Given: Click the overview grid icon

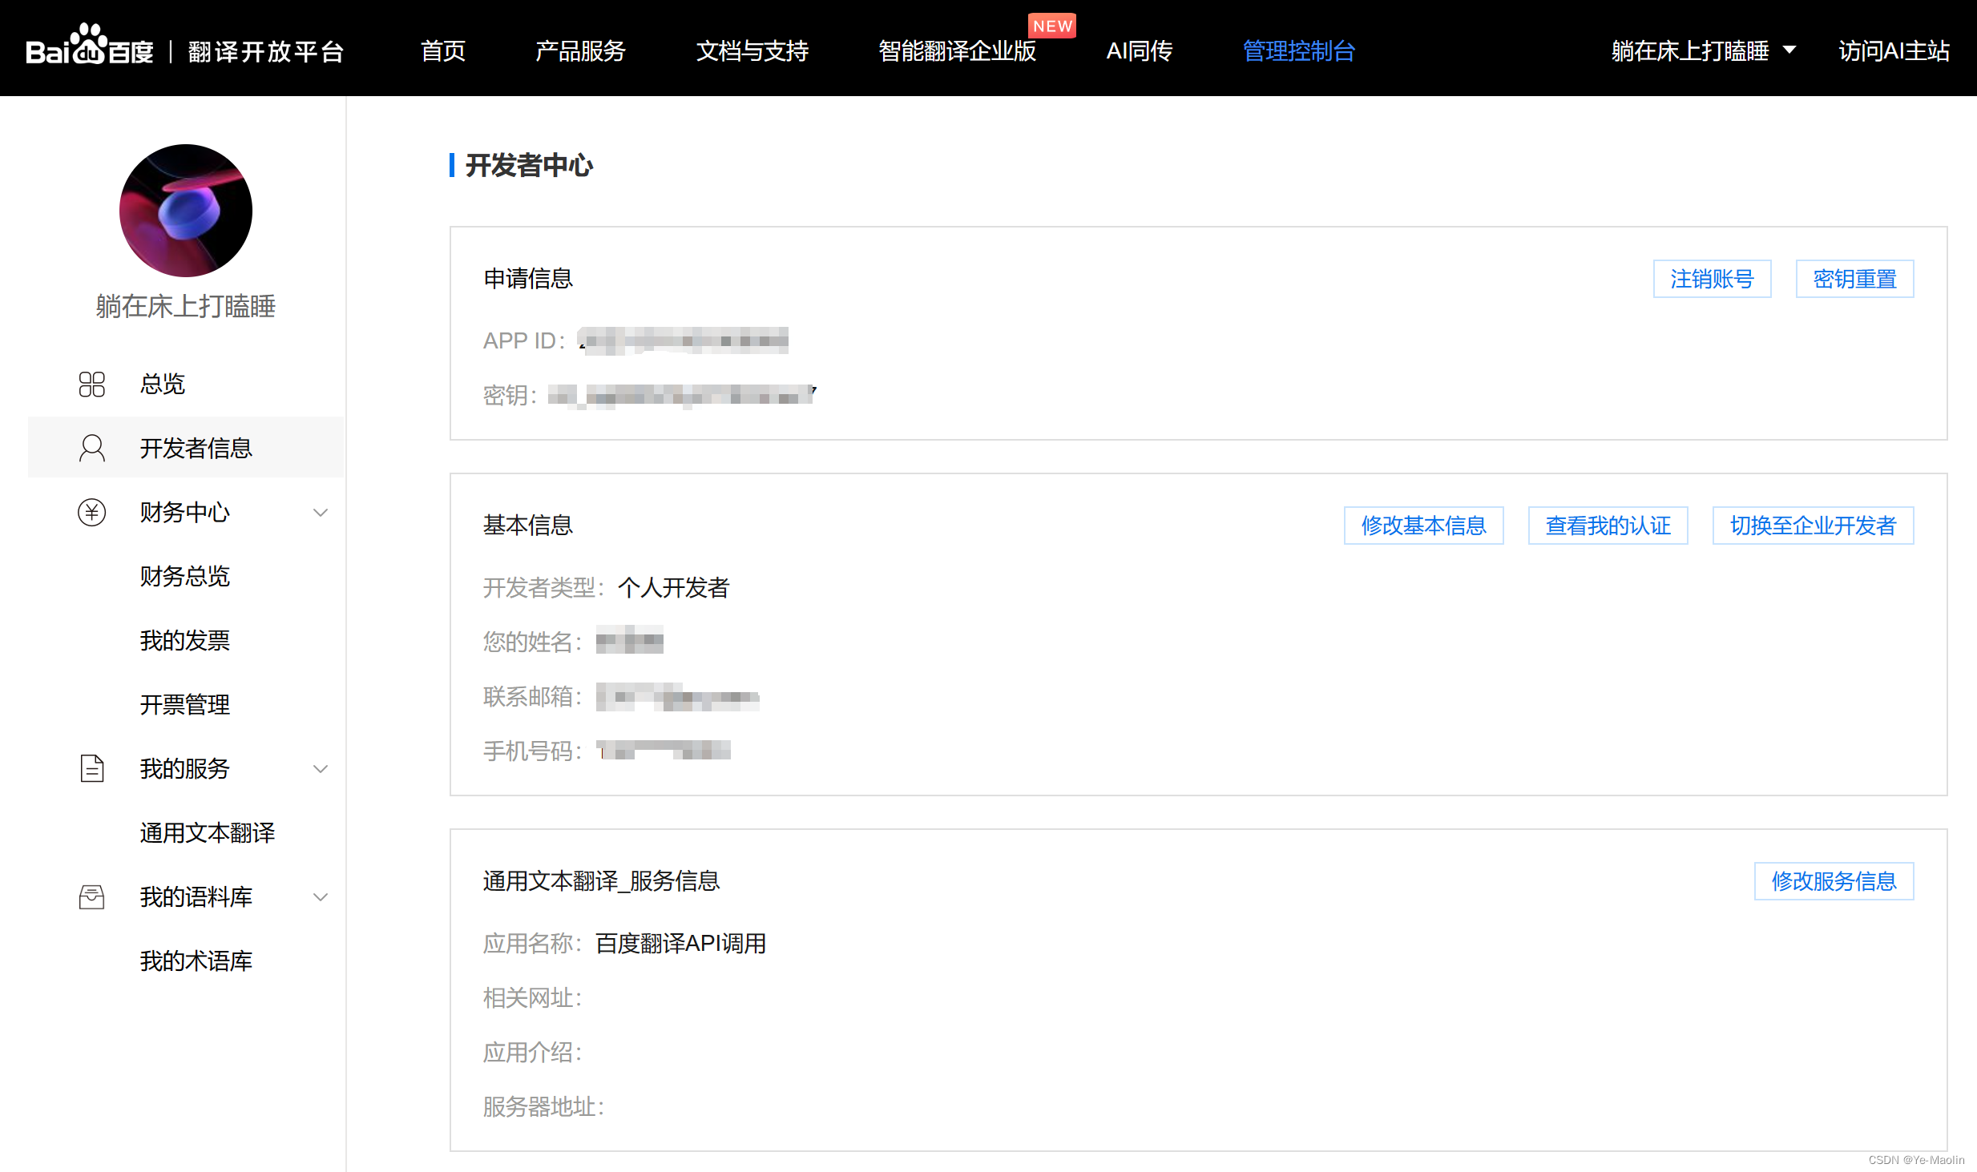Looking at the screenshot, I should click(x=92, y=385).
